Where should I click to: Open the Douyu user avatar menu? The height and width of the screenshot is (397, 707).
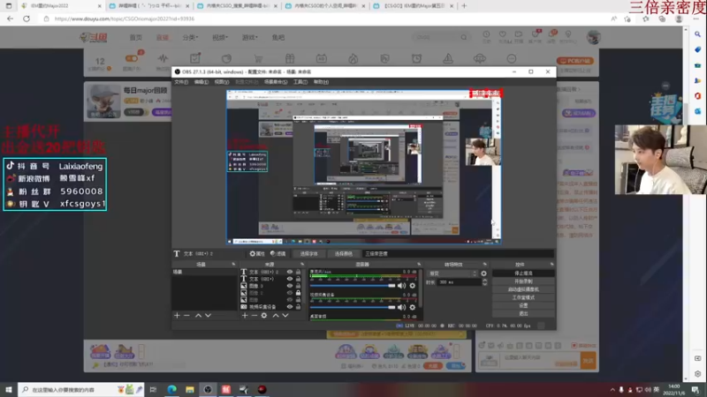click(x=593, y=37)
